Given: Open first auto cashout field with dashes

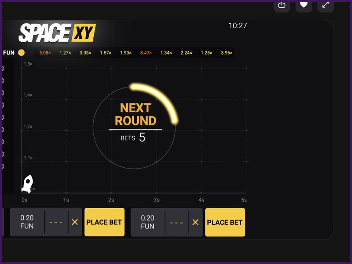Looking at the screenshot, I should [56, 222].
